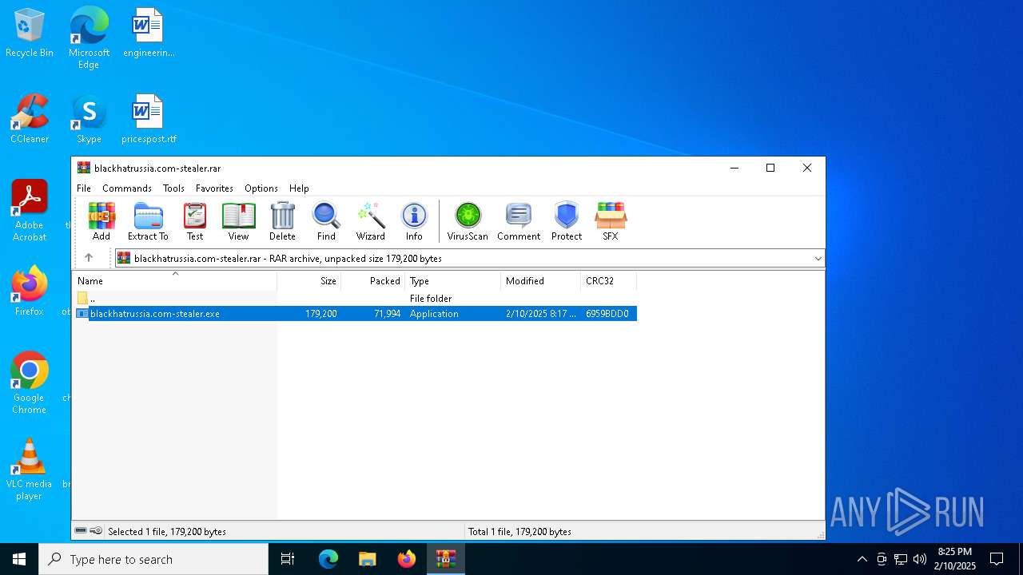Open the Commands menu
The height and width of the screenshot is (575, 1023).
click(x=127, y=188)
